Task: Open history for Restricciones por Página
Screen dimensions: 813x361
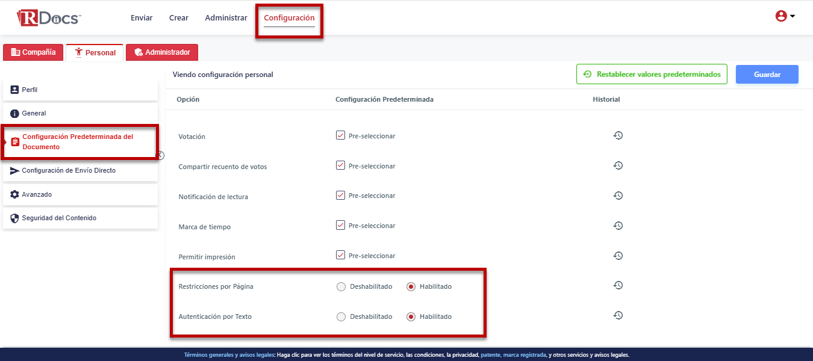Action: pos(618,285)
